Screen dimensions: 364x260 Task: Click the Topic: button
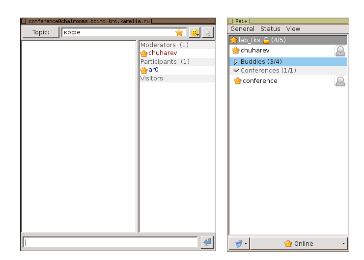pyautogui.click(x=41, y=33)
